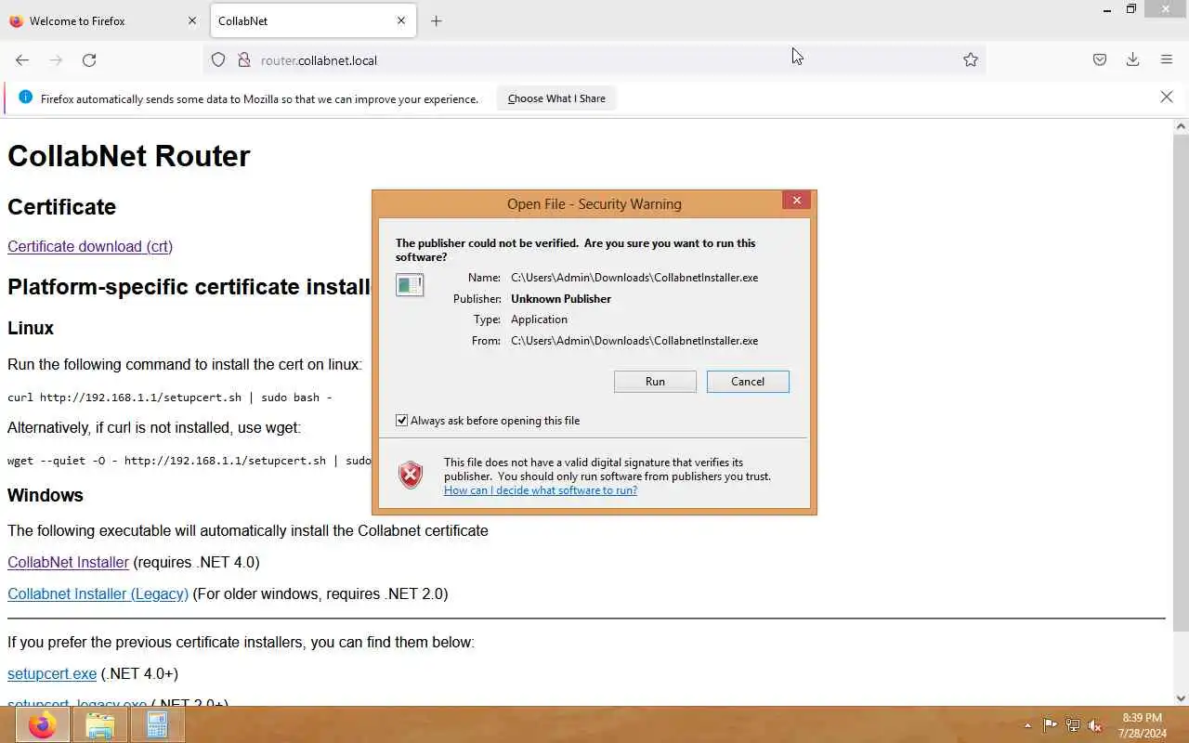Viewport: 1189px width, 743px height.
Task: Click the CollabNet Installer link
Action: coord(68,562)
